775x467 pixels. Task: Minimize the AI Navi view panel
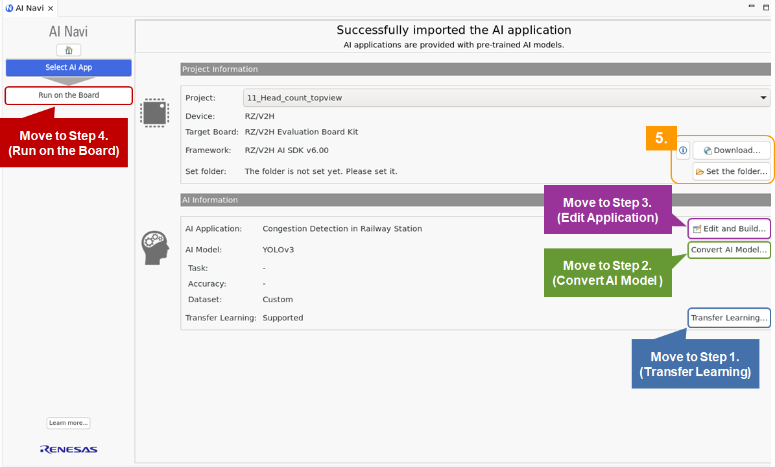click(x=751, y=6)
